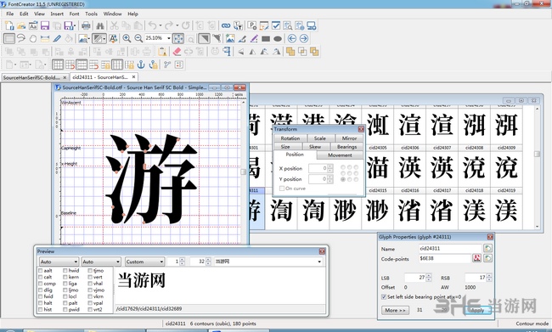Image resolution: width=552 pixels, height=332 pixels.
Task: Open the zoom percentage 25.10% dropdown
Action: pyautogui.click(x=169, y=38)
